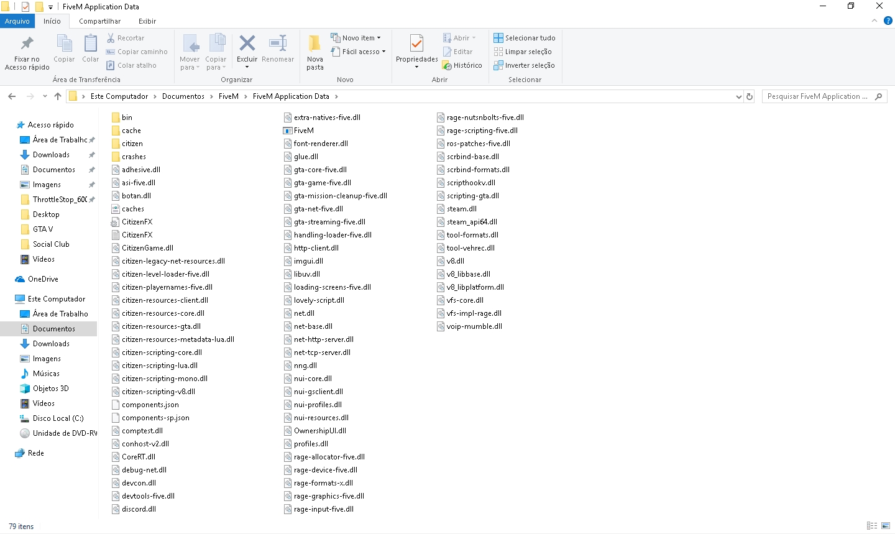Click Histórico in the Abrir group
895x534 pixels.
click(462, 65)
